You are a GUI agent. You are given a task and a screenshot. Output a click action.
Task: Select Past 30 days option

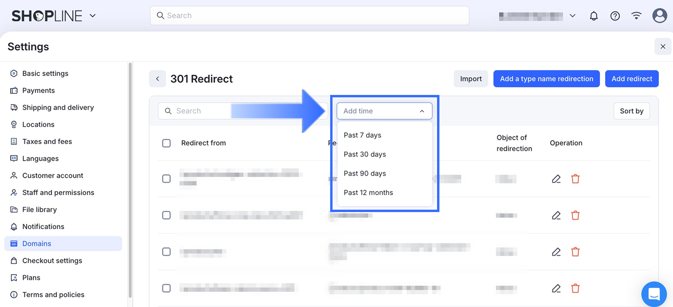[x=365, y=154]
